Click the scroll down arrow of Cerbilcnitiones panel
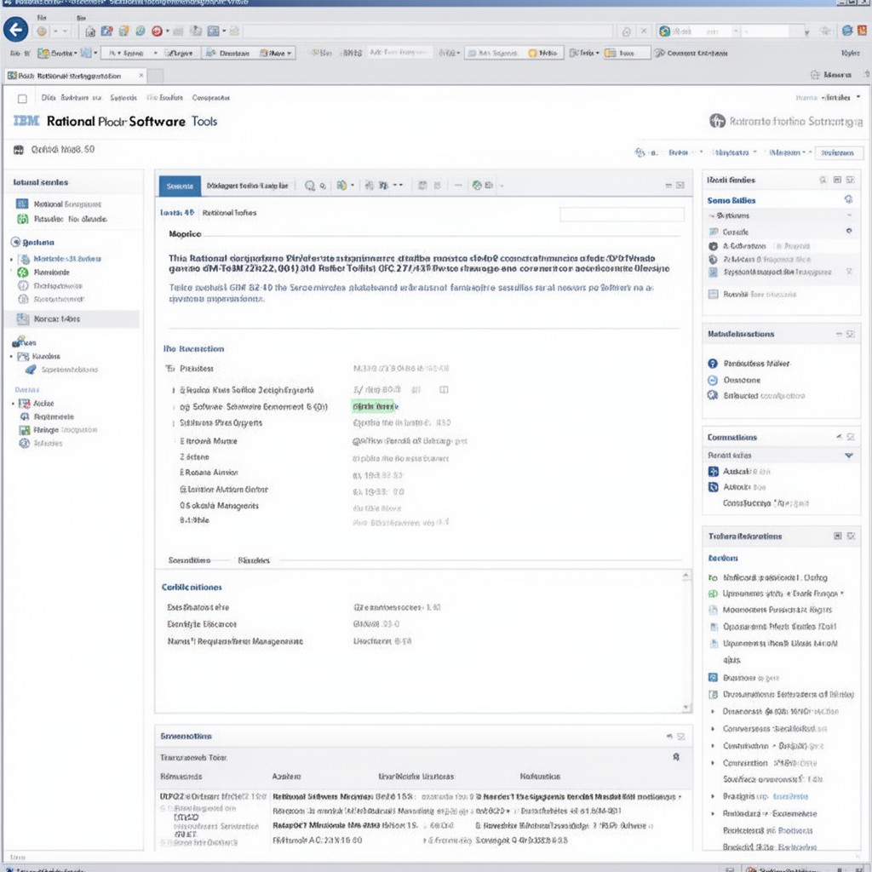872x872 pixels. (686, 708)
